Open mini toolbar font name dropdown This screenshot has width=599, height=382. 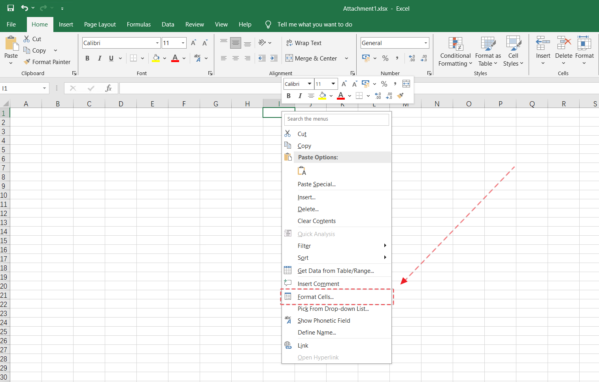[310, 83]
